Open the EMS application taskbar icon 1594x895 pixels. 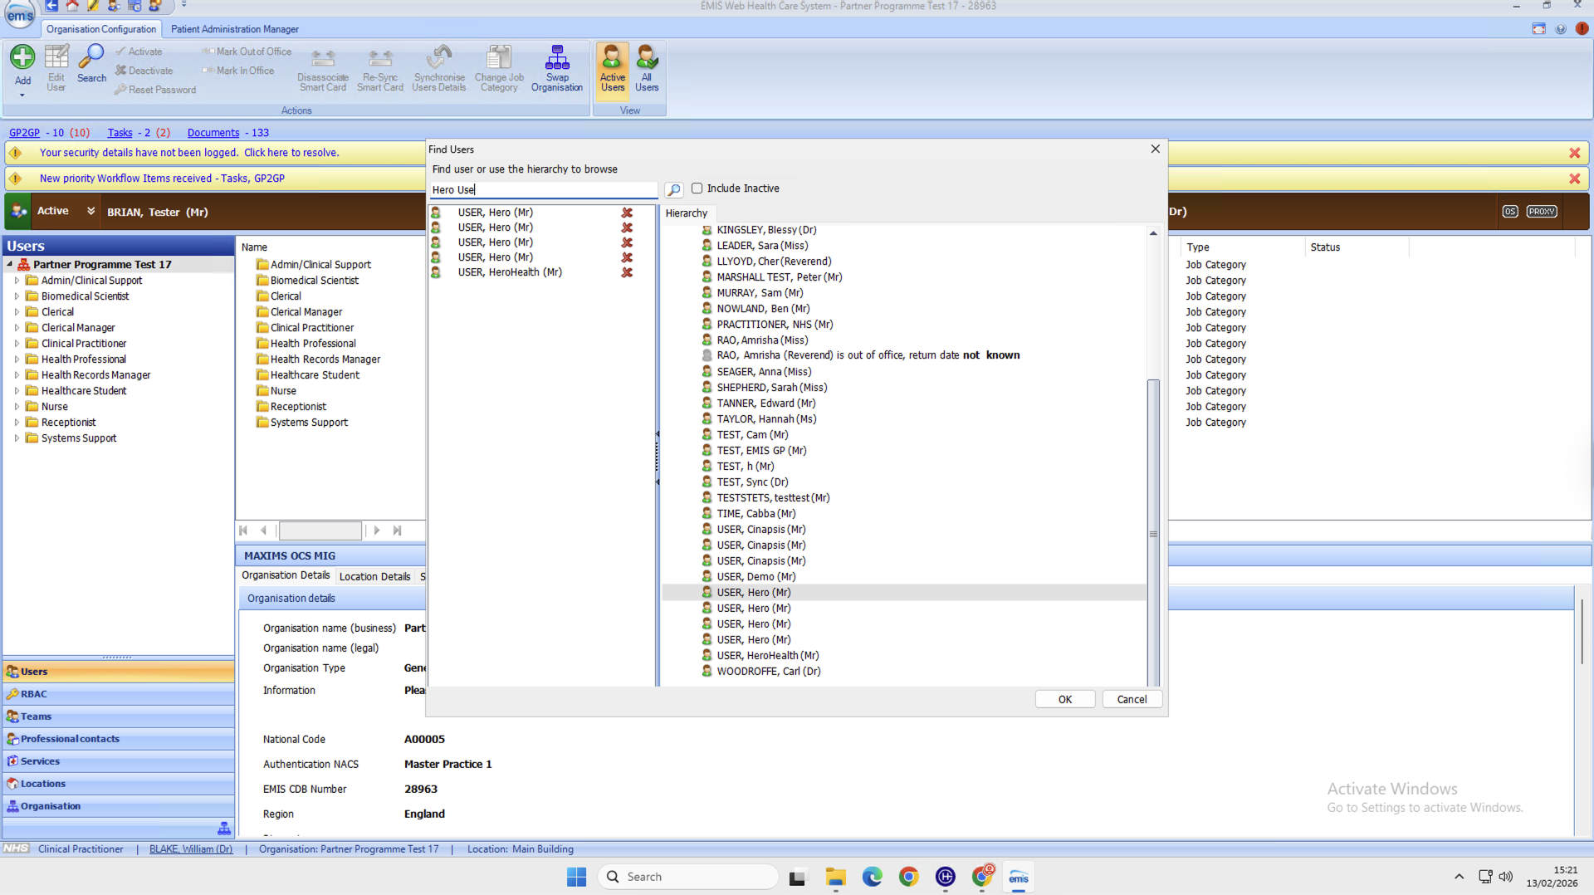coord(1018,878)
